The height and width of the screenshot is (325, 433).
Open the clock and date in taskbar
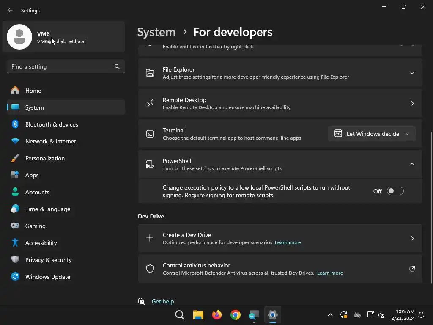pyautogui.click(x=403, y=315)
